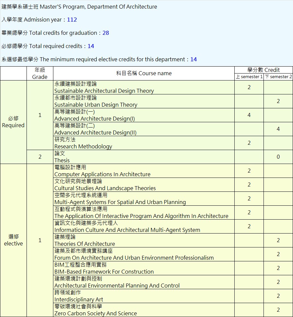
Task: Click Computer Applications In Architecture credit 2
Action: (x=249, y=171)
